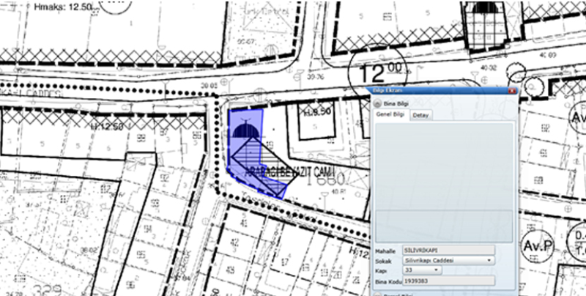The width and height of the screenshot is (586, 296).
Task: Click the Av.P circle symbol on map
Action: click(x=537, y=247)
